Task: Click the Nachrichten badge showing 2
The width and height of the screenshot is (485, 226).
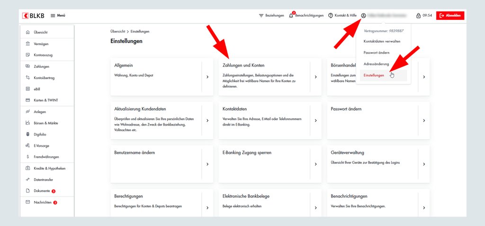Action: 55,202
